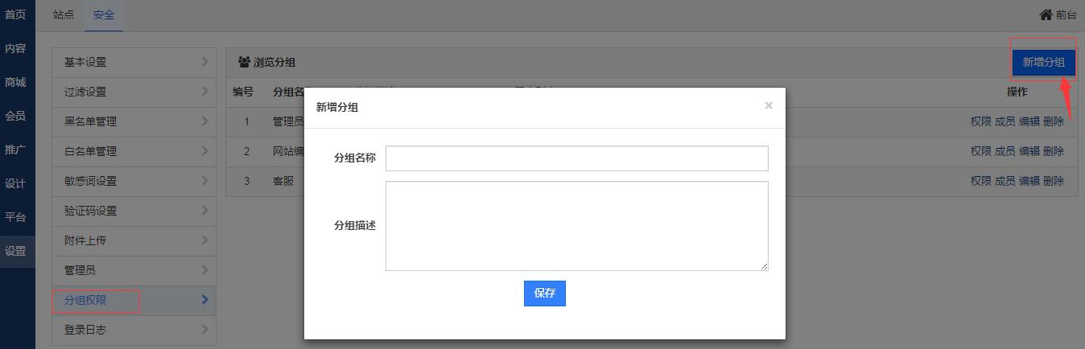Open the 设计 sidebar section
Viewport: 1085px width, 349px height.
pyautogui.click(x=15, y=183)
